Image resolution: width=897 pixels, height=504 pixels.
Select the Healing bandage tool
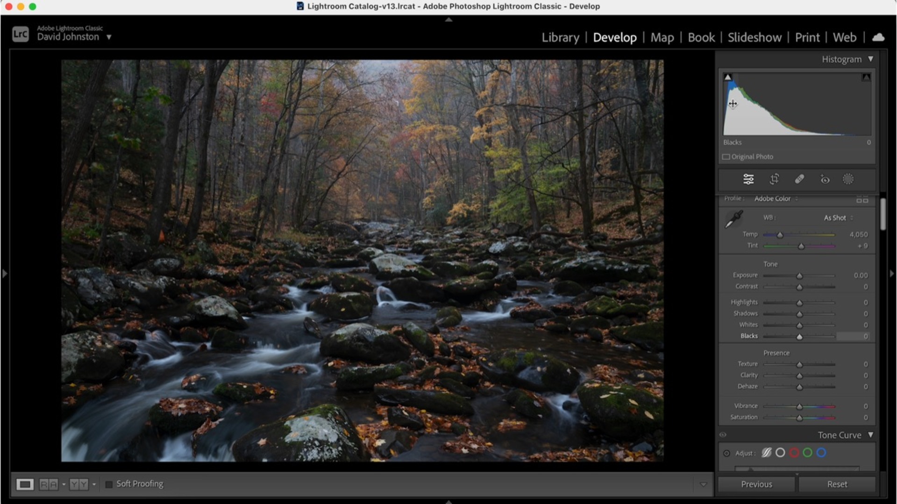click(799, 179)
